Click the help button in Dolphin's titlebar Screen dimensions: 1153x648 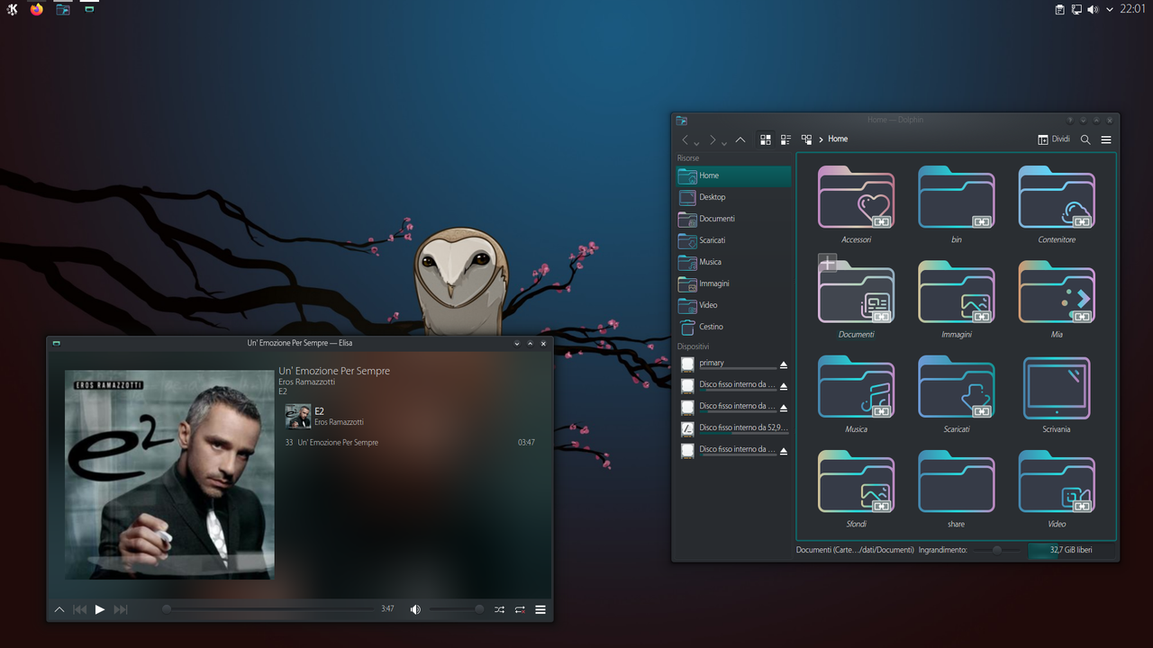coord(1070,120)
